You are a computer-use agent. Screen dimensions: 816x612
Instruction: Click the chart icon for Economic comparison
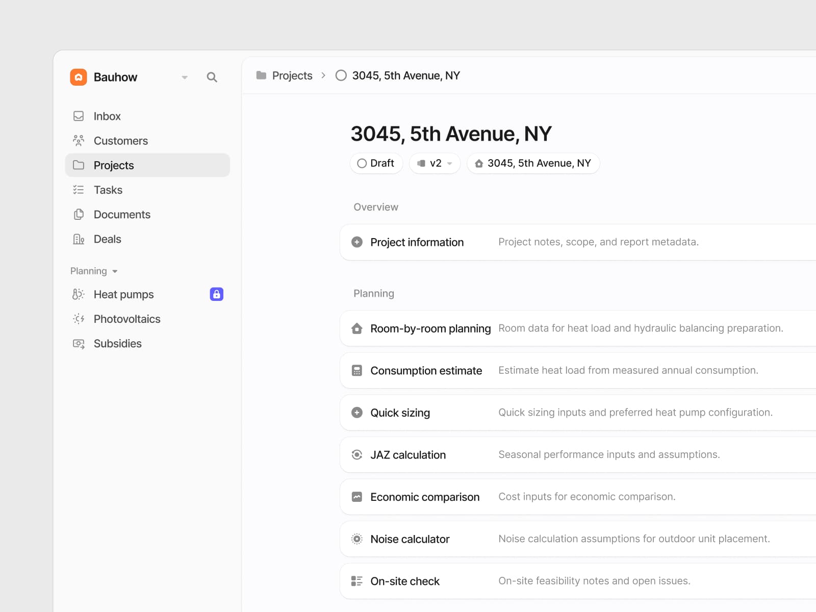click(357, 497)
